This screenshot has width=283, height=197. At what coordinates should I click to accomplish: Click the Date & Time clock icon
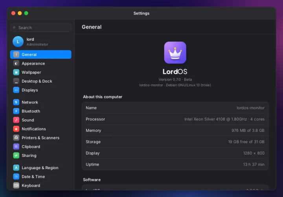(16, 177)
